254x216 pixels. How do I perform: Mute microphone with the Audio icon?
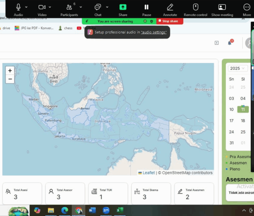[18, 7]
